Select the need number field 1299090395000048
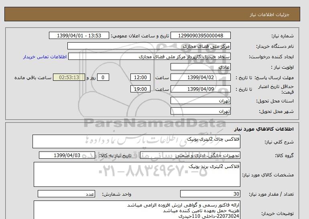Viewport: 309px width, 219px height. [200, 36]
